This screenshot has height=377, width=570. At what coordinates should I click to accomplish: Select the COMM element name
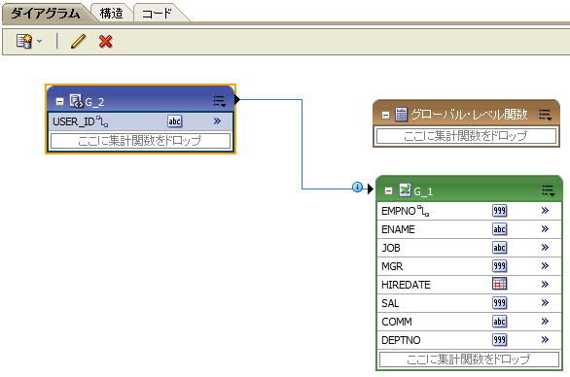(397, 322)
